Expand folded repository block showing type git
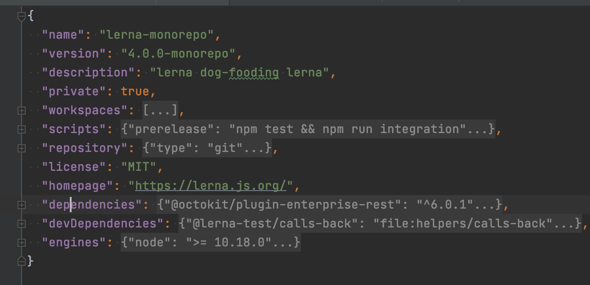 point(207,148)
